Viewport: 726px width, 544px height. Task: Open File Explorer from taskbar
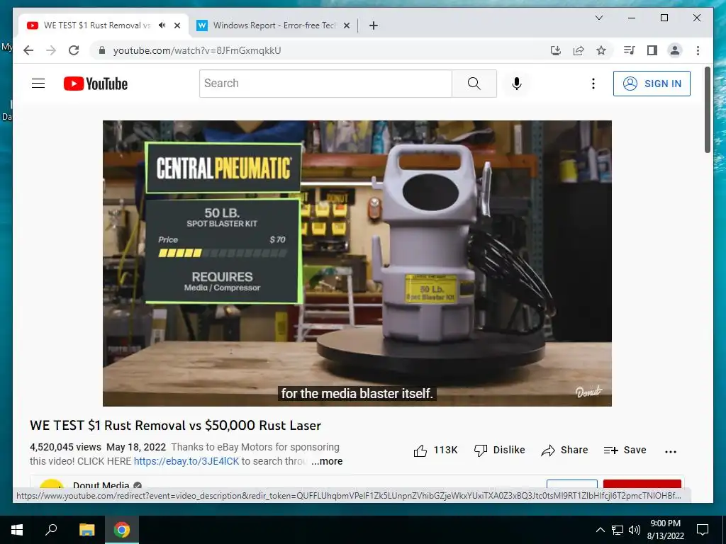86,530
